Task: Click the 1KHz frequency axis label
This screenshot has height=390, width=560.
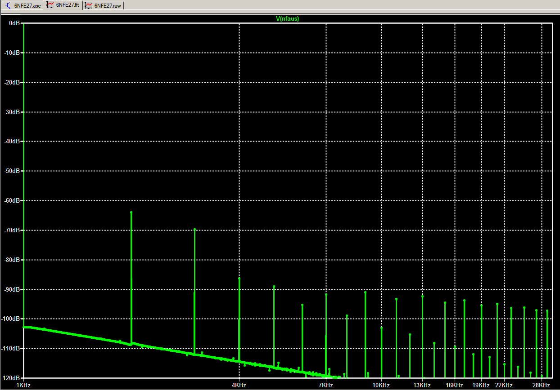Action: coord(23,385)
